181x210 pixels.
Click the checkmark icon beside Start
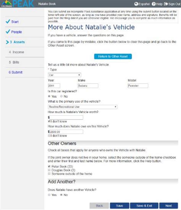(x=8, y=21)
